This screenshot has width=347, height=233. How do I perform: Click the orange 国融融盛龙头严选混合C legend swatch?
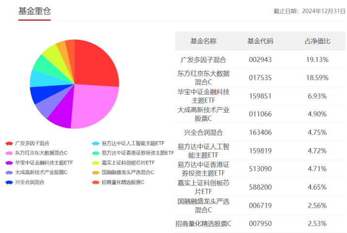coord(96,173)
